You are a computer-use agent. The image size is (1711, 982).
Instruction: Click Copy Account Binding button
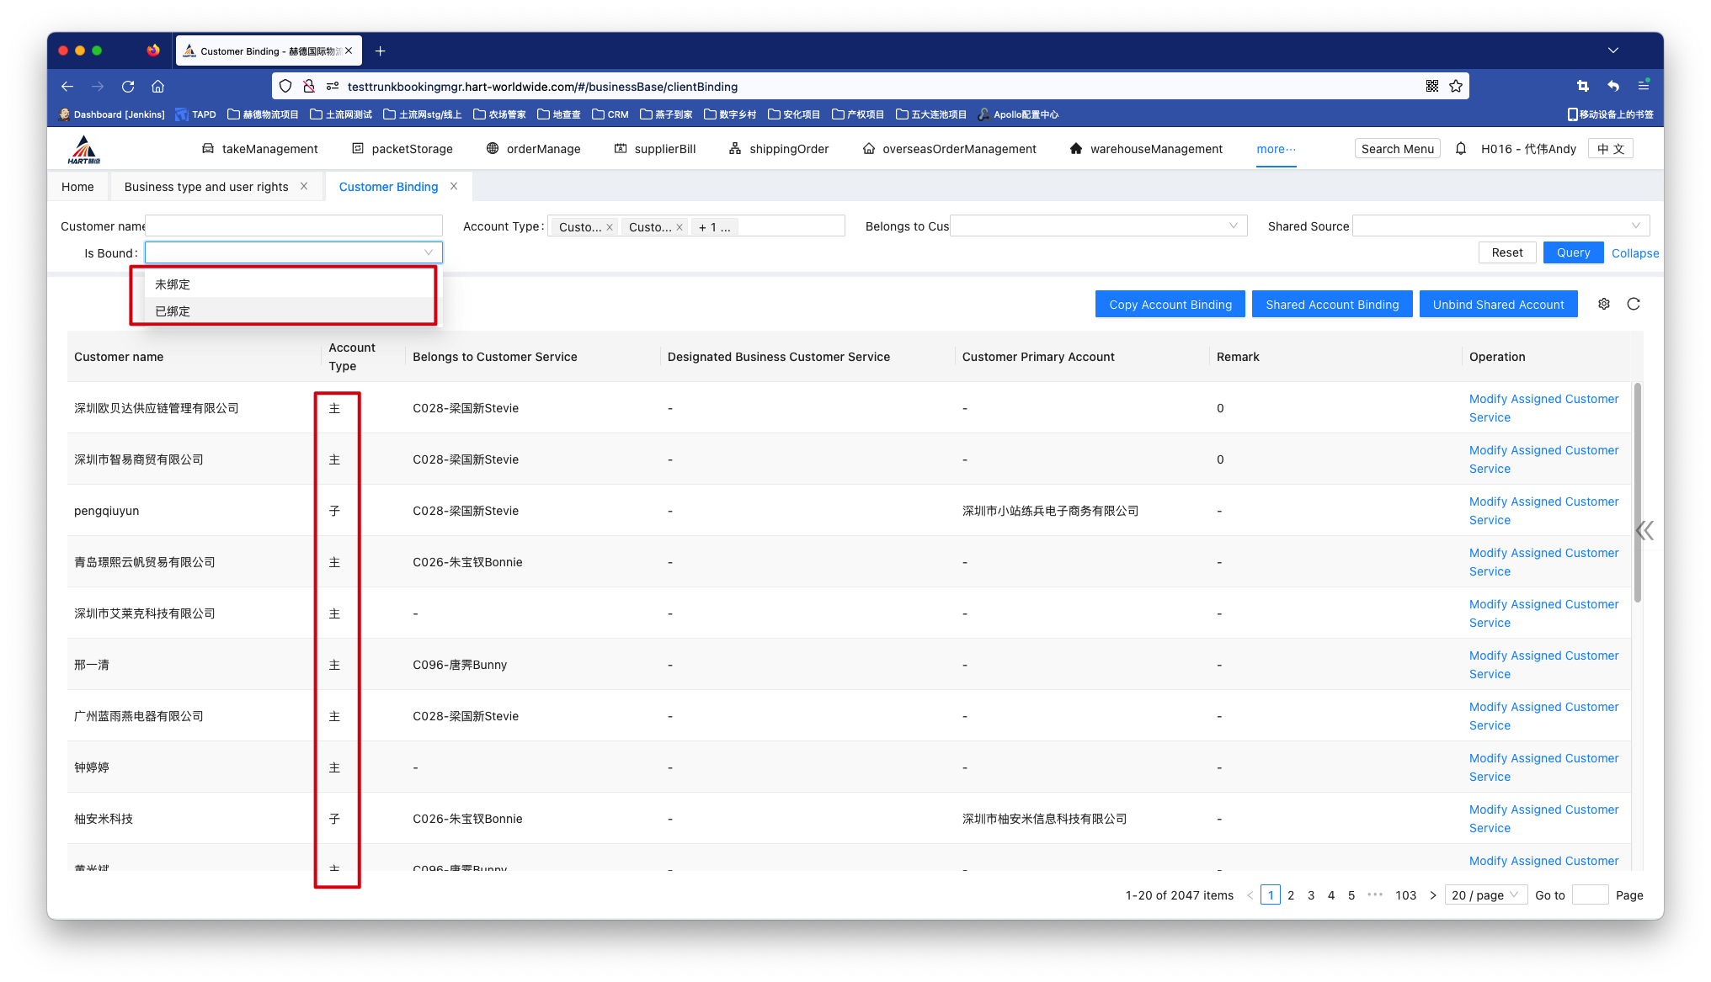click(1170, 305)
